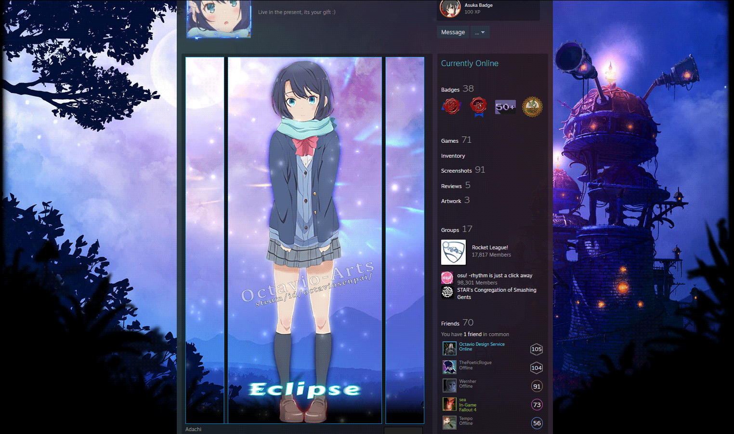View the Inventory page

453,156
